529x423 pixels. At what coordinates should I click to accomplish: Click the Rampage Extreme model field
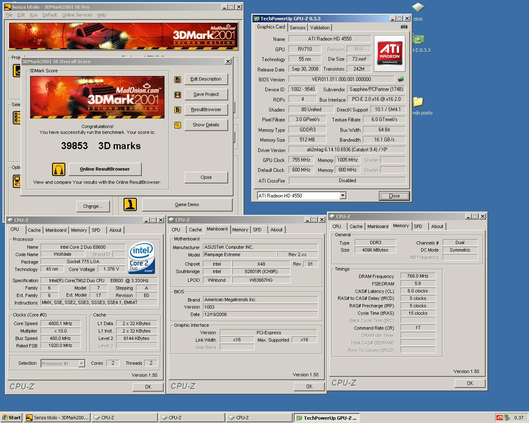[240, 254]
